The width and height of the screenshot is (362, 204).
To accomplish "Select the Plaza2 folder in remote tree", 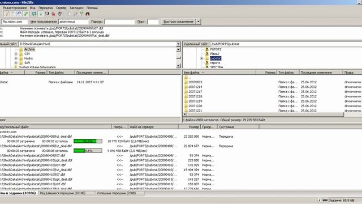I will click(214, 54).
